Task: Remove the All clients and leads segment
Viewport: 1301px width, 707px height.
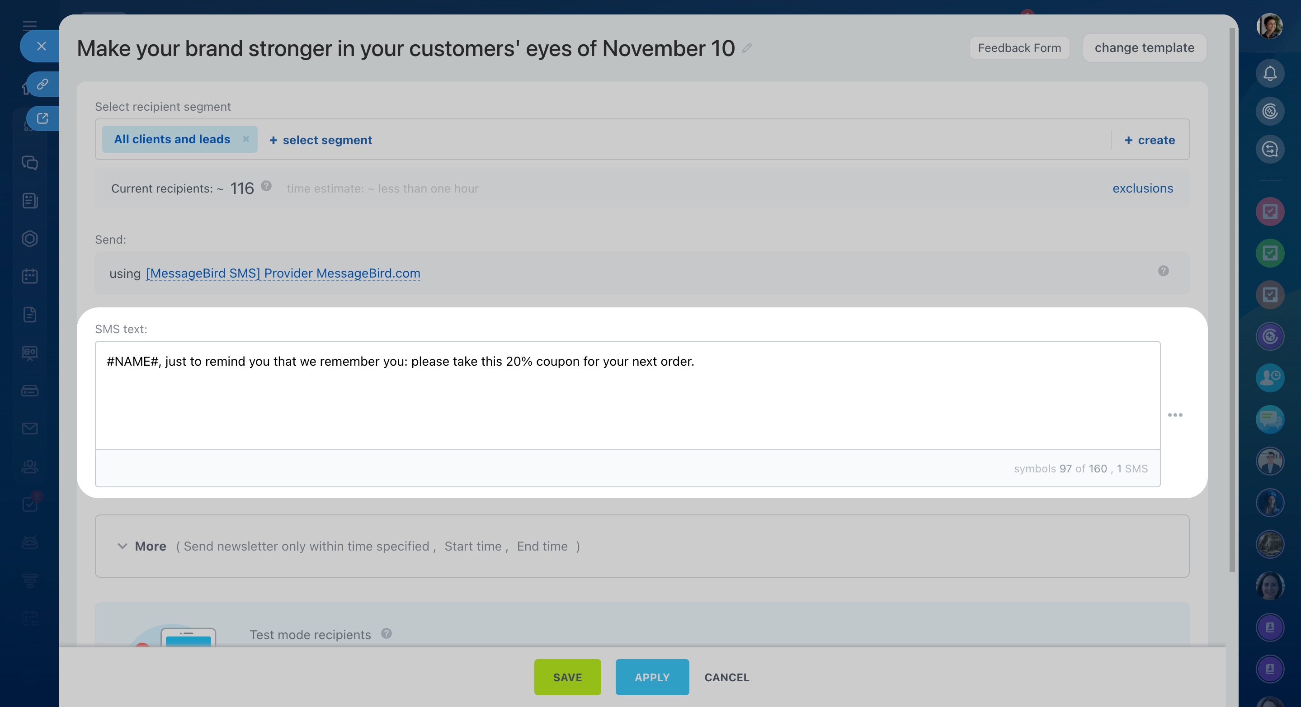Action: [246, 139]
